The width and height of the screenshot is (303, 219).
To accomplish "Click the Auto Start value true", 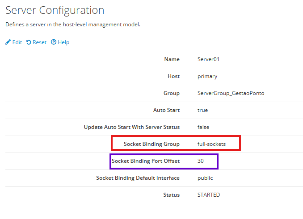I will click(202, 110).
